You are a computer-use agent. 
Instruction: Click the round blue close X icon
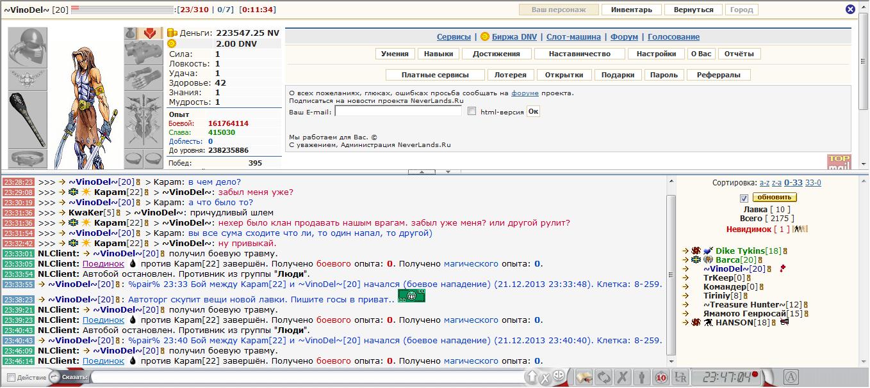point(850,10)
